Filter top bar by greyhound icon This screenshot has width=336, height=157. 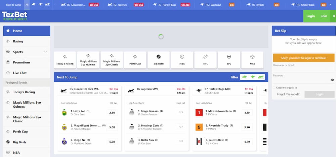point(40,4)
